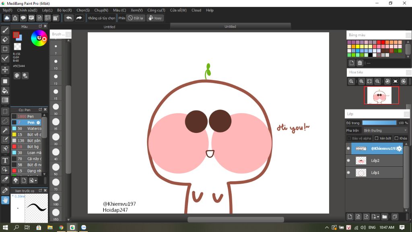
Task: Click the zoom in icon in Navigator
Action: (361, 81)
